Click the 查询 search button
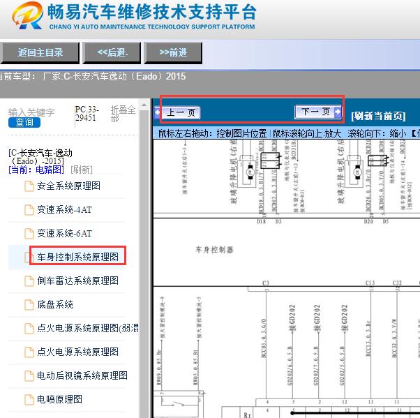Viewport: 420px width, 418px height. click(x=24, y=122)
